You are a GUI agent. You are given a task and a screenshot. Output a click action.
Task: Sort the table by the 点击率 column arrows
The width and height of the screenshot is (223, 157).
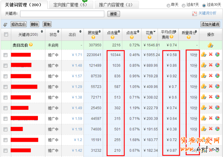[x=139, y=32]
